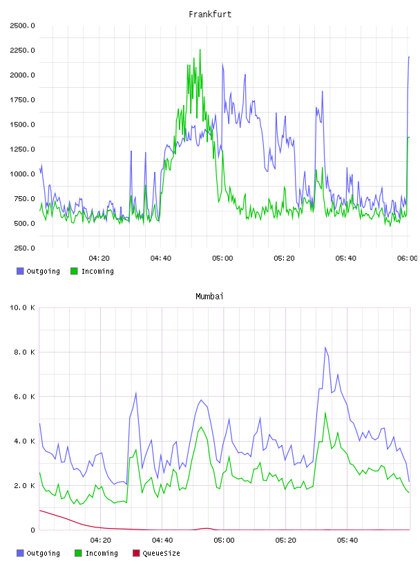Click the 04:40 time label on Mumbai chart
Image resolution: width=420 pixels, height=564 pixels.
click(x=162, y=540)
